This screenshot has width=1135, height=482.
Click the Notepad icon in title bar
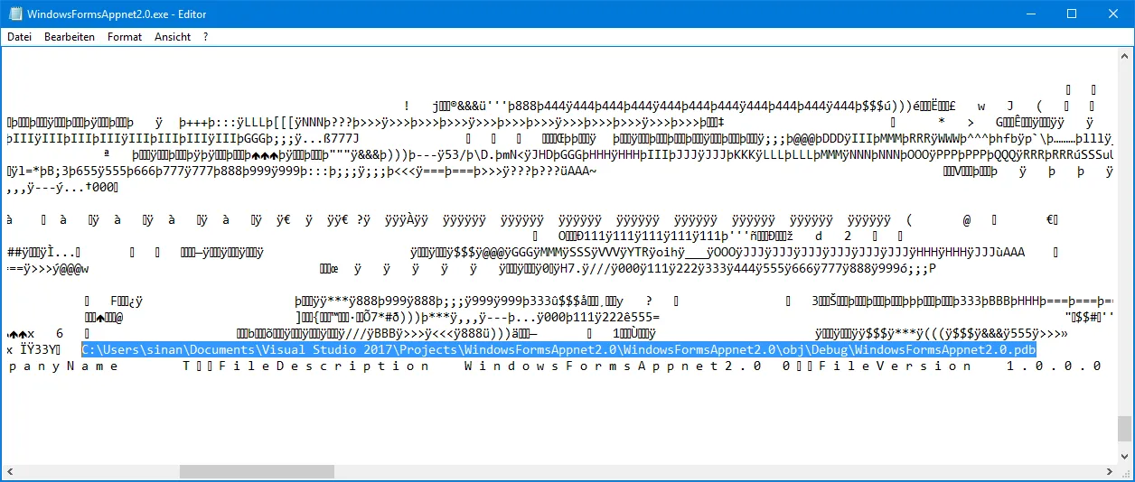point(14,14)
